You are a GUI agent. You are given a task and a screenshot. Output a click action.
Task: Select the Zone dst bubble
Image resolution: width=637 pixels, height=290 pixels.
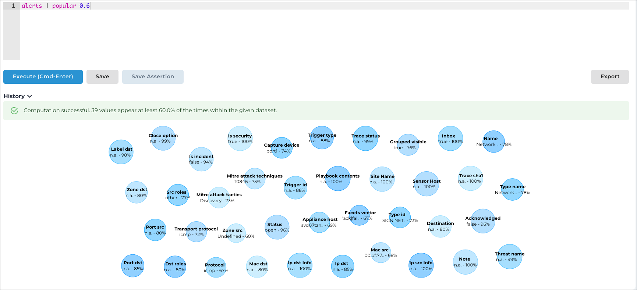[x=137, y=192]
